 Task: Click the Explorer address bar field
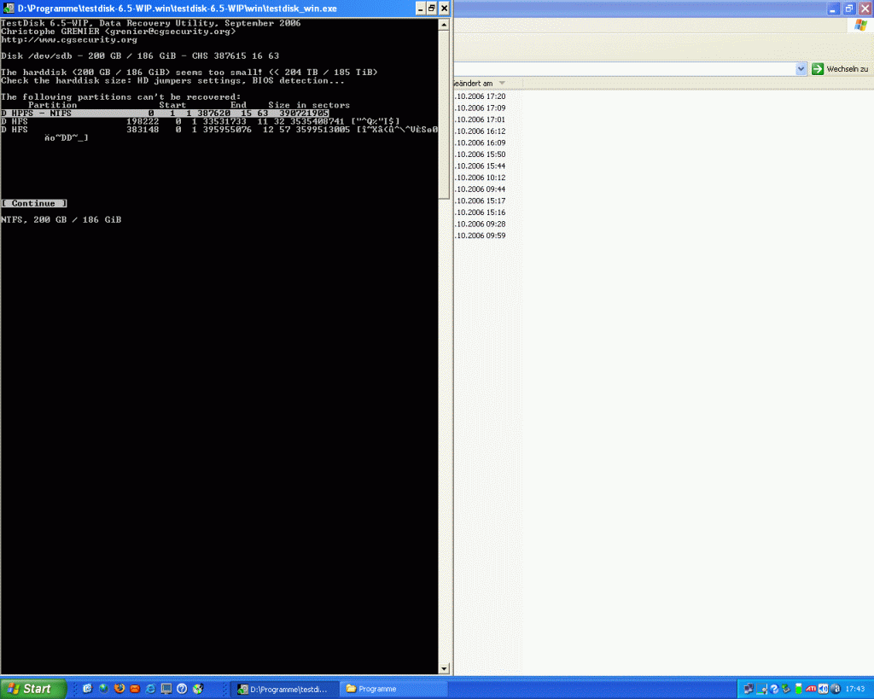(624, 69)
